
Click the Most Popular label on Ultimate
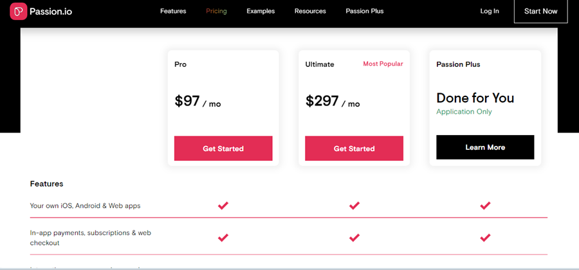(383, 64)
